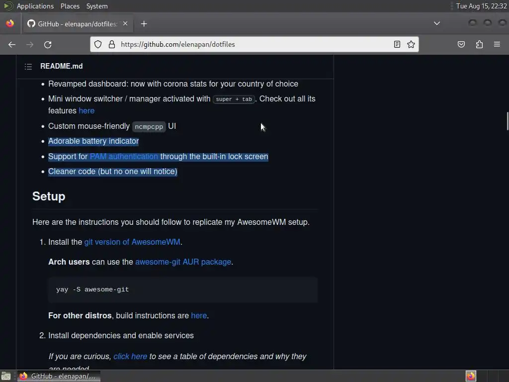Follow the 'here' features link
This screenshot has width=509, height=382.
(86, 111)
